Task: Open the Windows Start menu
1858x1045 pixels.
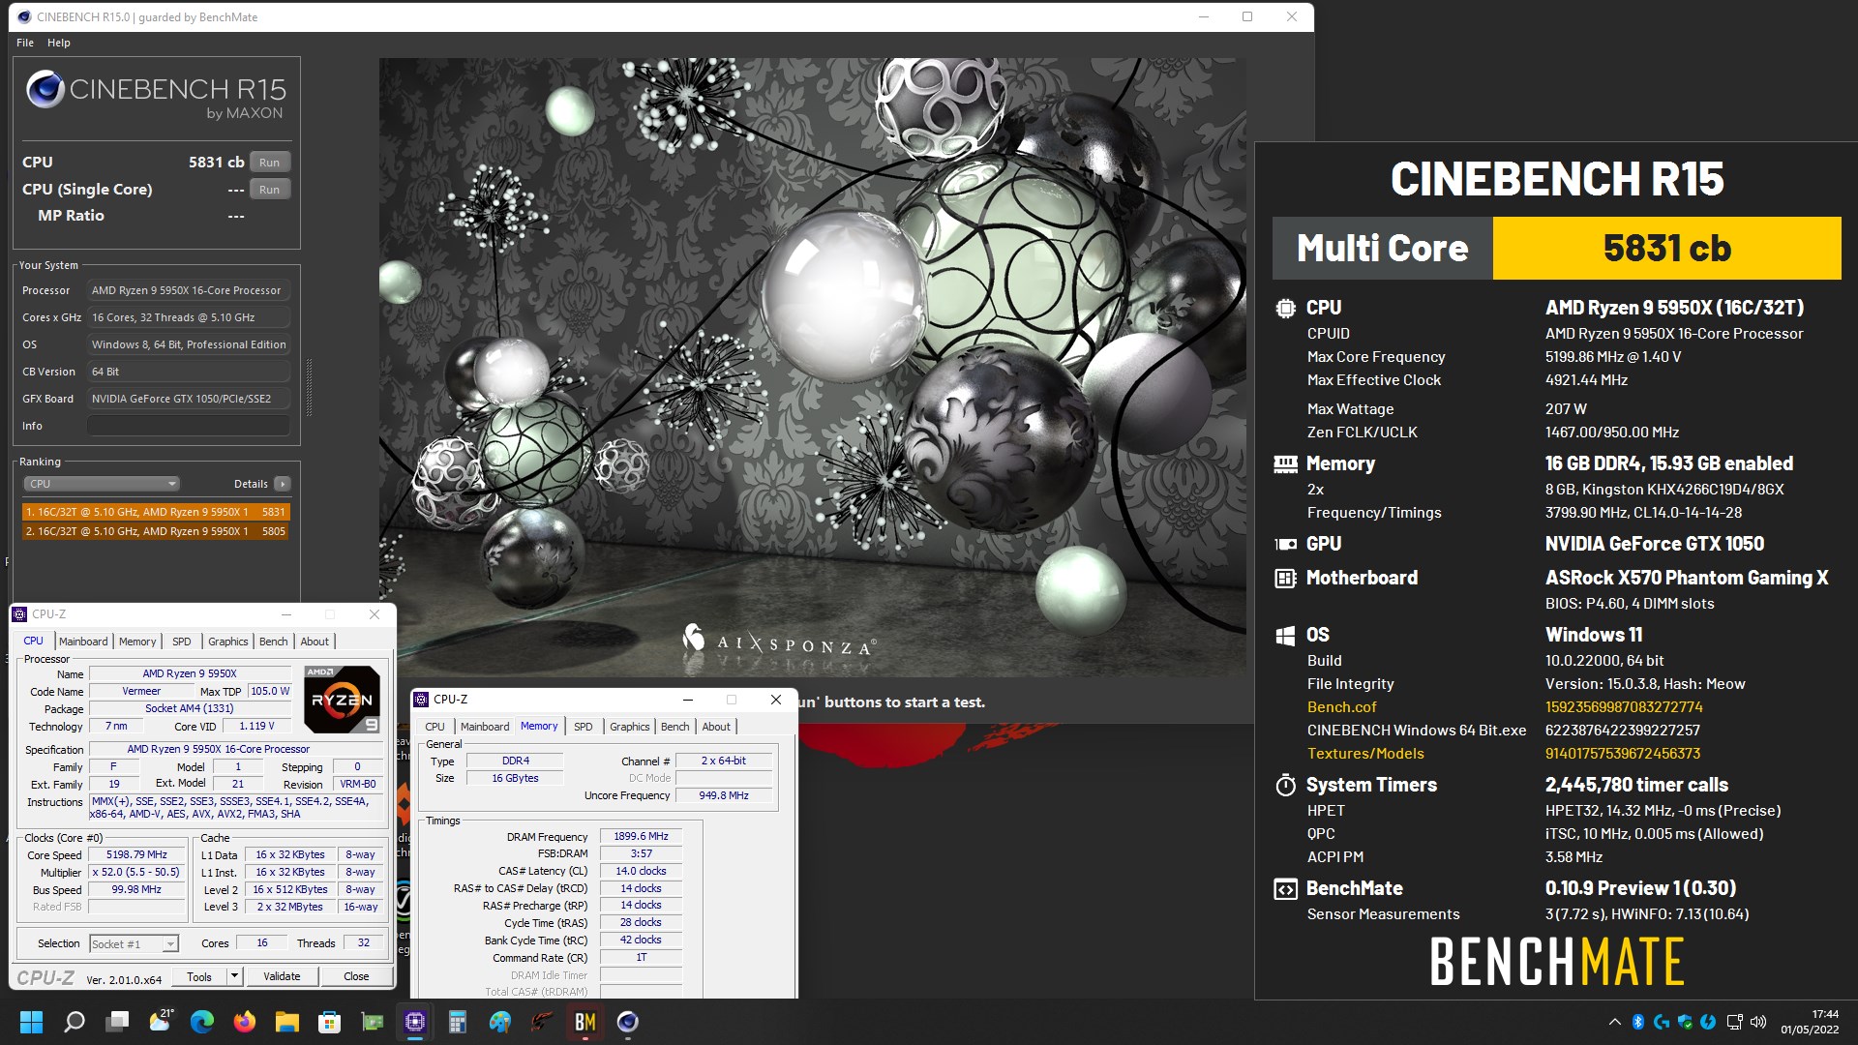Action: point(31,1022)
